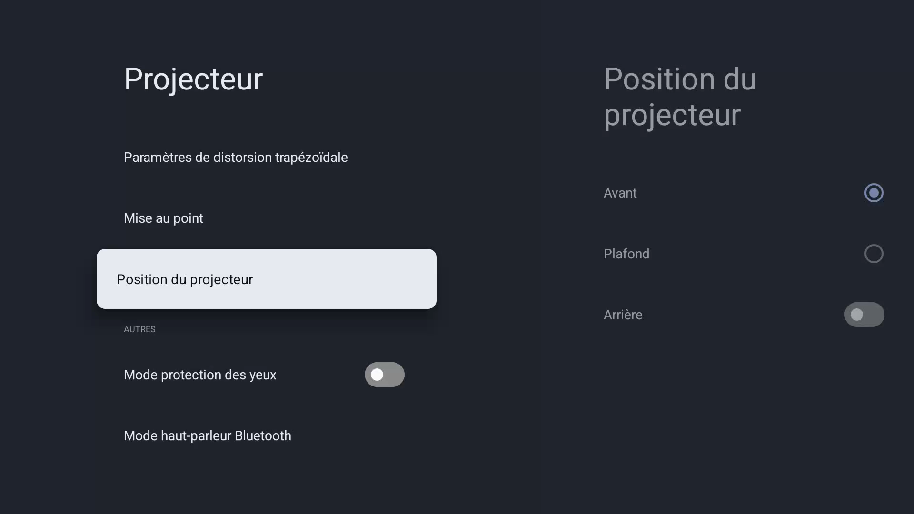Click the Avant option label
Viewport: 914px width, 514px height.
tap(620, 193)
